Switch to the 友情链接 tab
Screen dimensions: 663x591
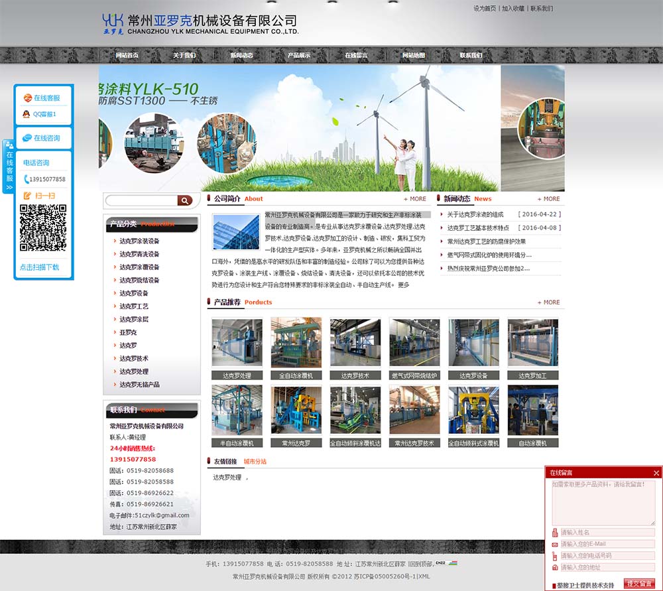pyautogui.click(x=225, y=462)
